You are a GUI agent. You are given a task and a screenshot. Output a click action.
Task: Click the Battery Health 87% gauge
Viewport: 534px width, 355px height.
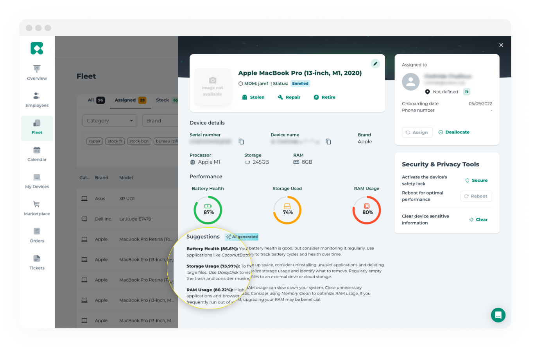(208, 210)
